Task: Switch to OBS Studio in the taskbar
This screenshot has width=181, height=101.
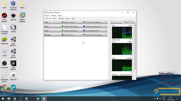Action: click(21, 98)
